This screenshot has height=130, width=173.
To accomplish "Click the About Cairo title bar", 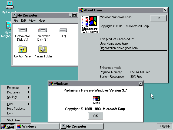I will pos(123,10).
